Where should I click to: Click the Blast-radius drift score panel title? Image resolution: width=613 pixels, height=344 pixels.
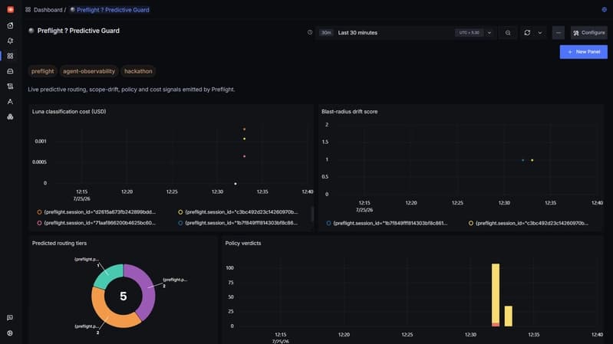[x=350, y=112]
